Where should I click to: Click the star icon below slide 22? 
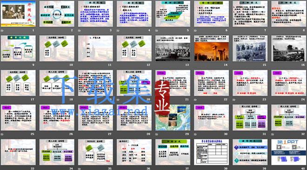click(195, 100)
